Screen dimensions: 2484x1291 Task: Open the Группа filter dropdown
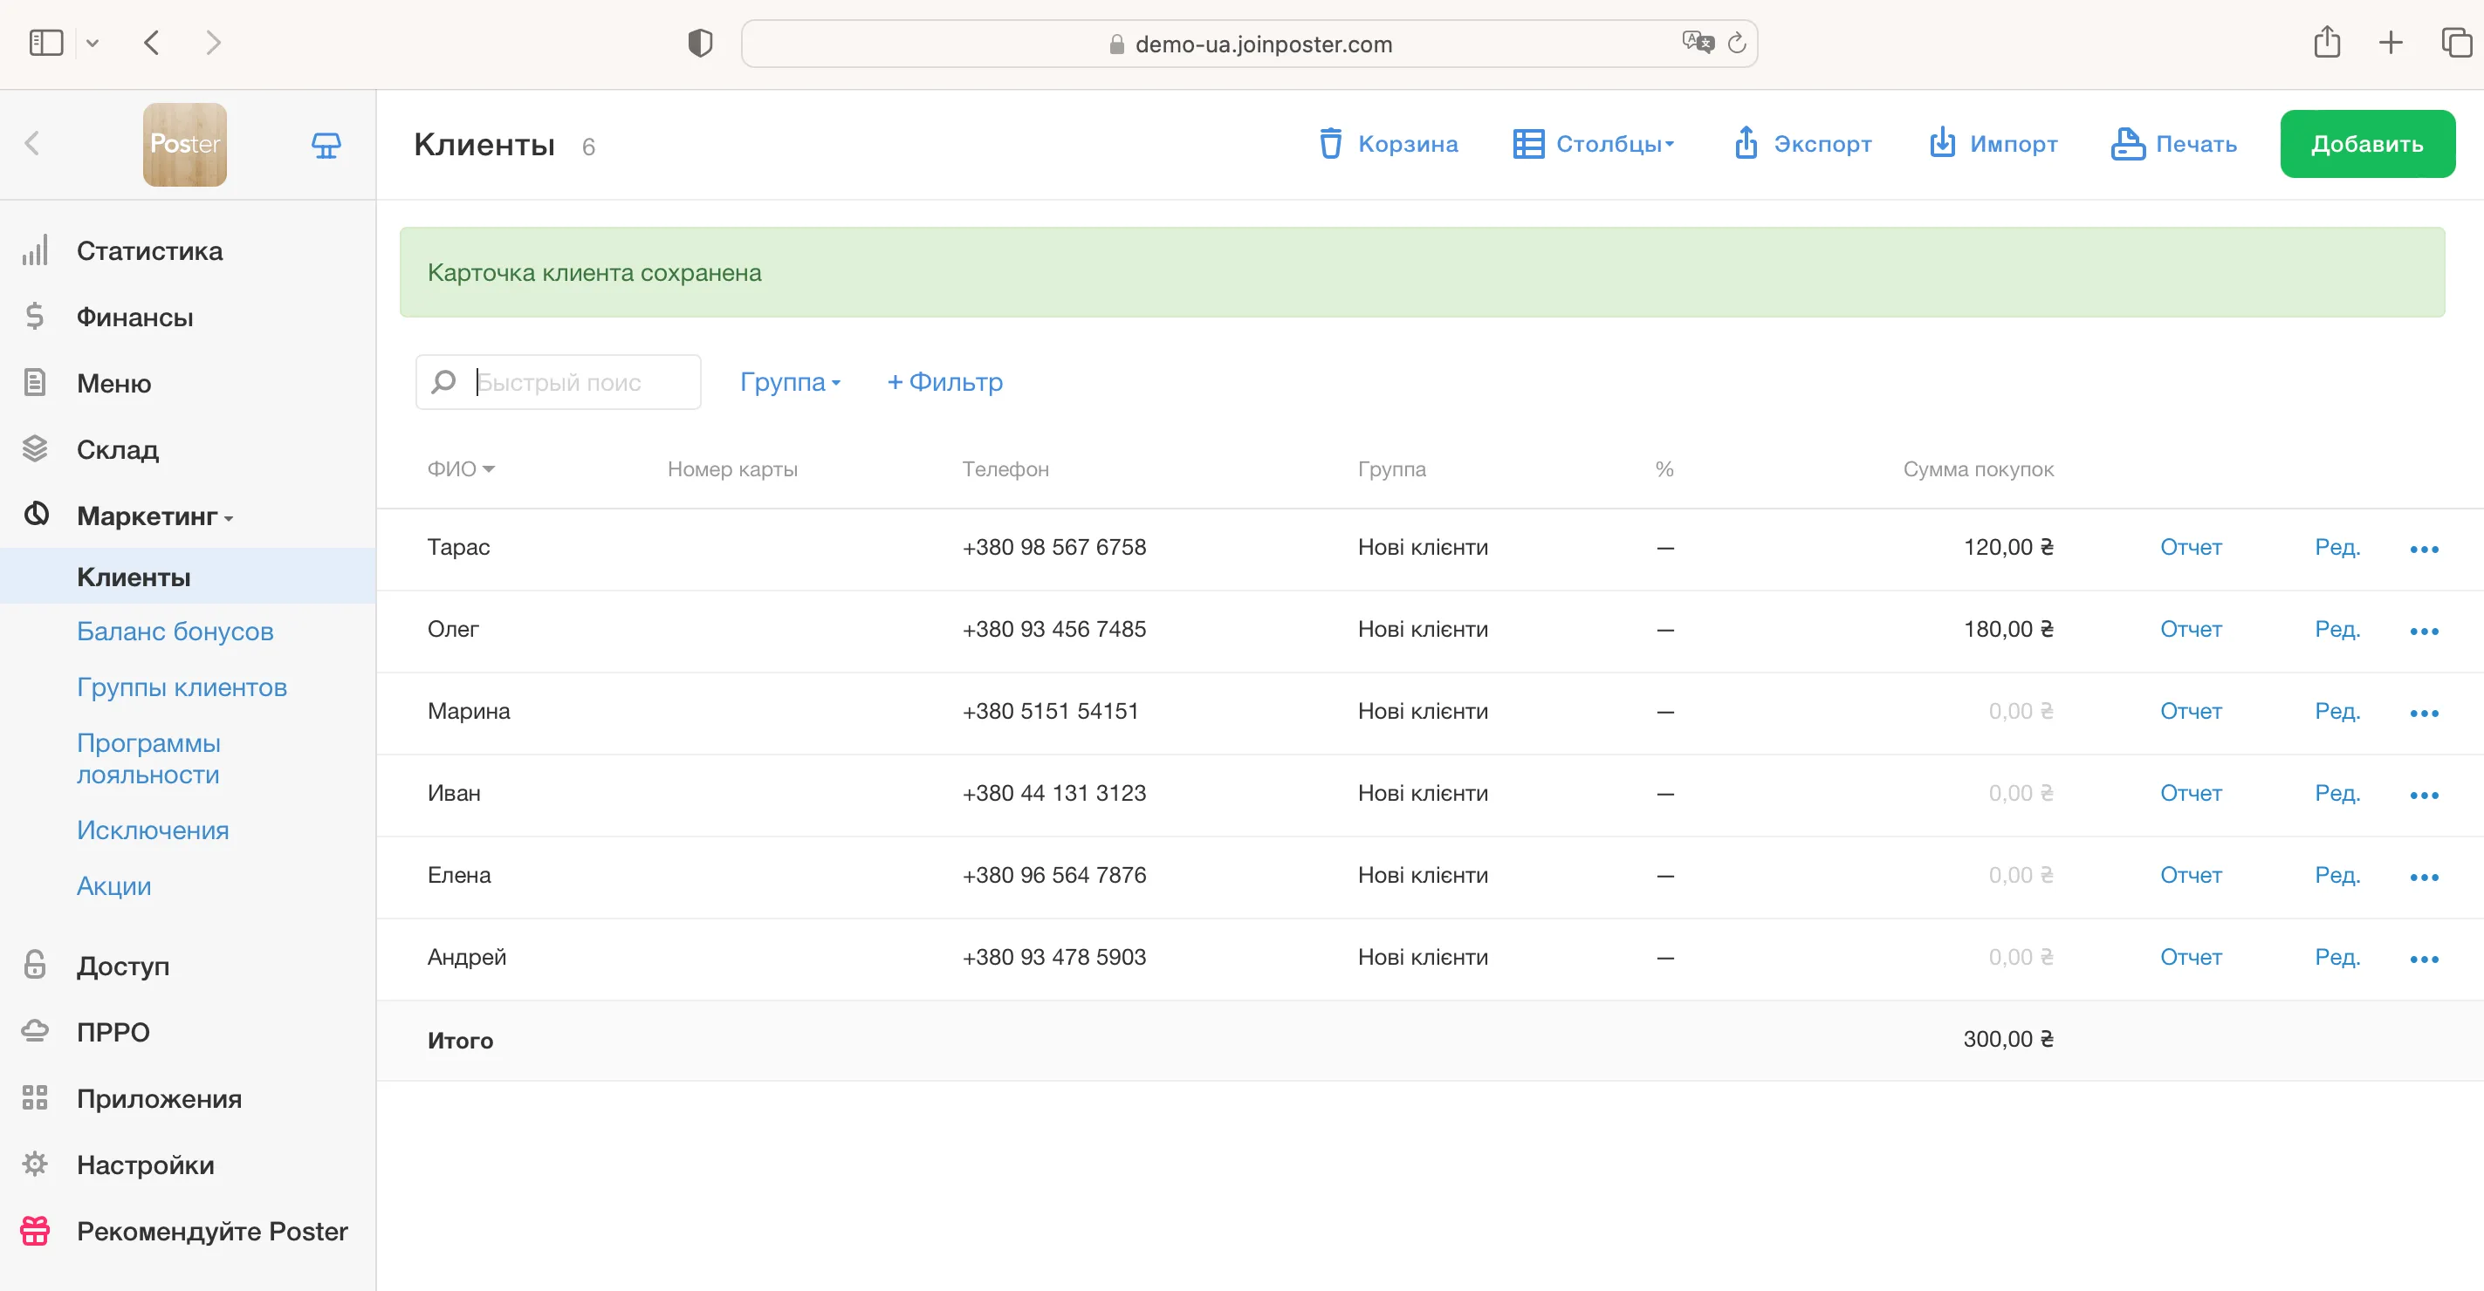pyautogui.click(x=790, y=382)
